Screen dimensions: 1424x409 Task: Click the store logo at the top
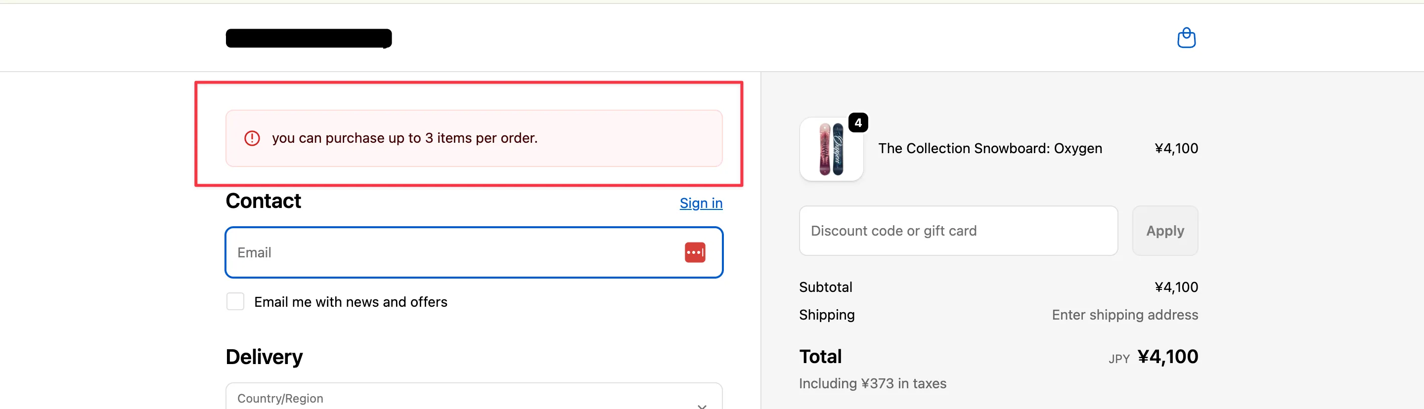tap(308, 38)
